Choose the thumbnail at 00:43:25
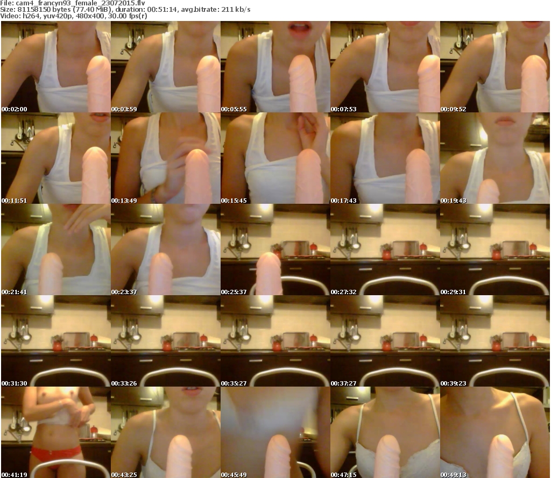This screenshot has height=478, width=551. [x=165, y=432]
